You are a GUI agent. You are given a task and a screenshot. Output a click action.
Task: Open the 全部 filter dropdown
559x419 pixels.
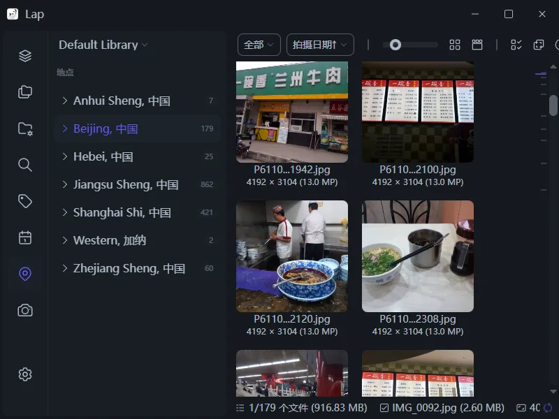click(259, 45)
